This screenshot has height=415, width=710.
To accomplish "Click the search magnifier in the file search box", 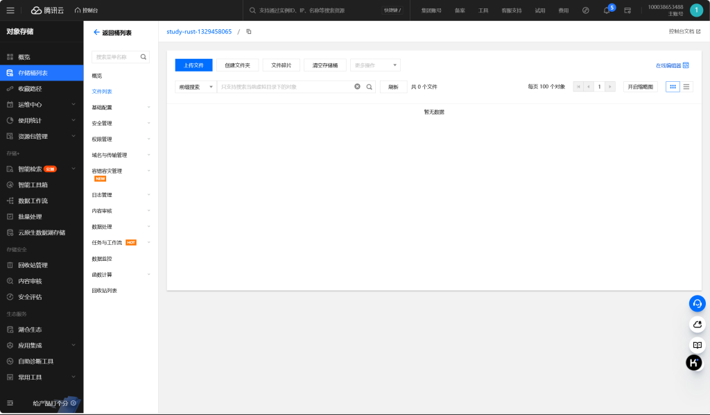I will click(x=370, y=87).
